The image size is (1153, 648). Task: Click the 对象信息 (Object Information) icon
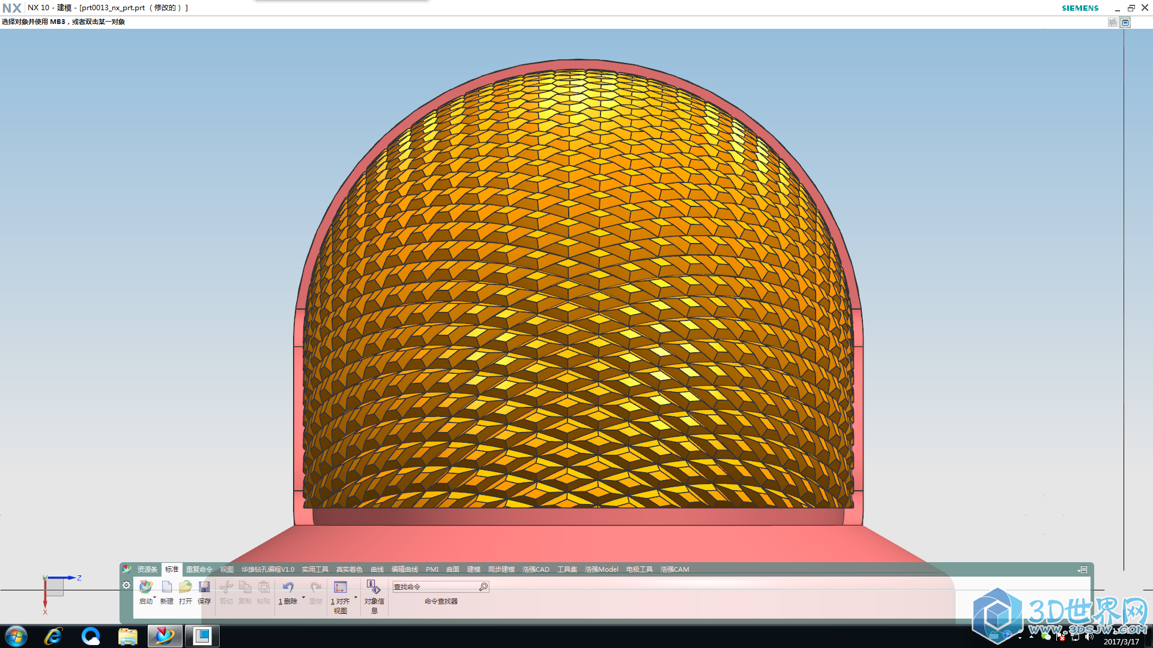coord(374,587)
